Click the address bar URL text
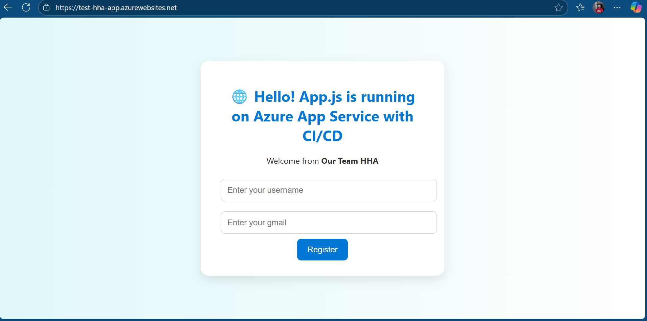This screenshot has width=647, height=321. 116,7
